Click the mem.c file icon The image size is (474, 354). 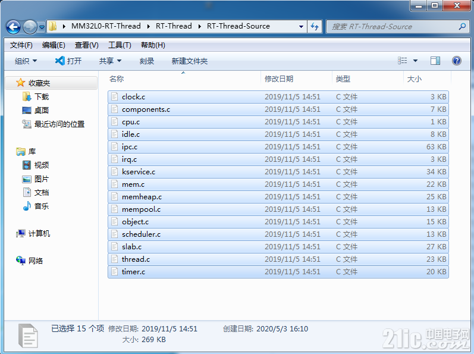[x=114, y=184]
